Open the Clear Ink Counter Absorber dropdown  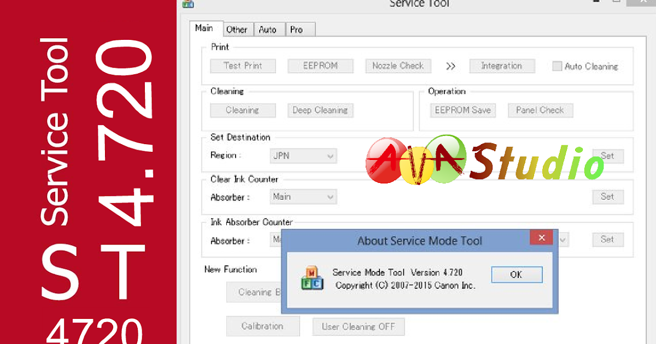click(303, 197)
